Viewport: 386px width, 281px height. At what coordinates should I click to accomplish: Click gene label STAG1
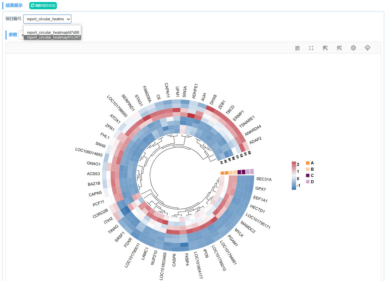point(138,100)
